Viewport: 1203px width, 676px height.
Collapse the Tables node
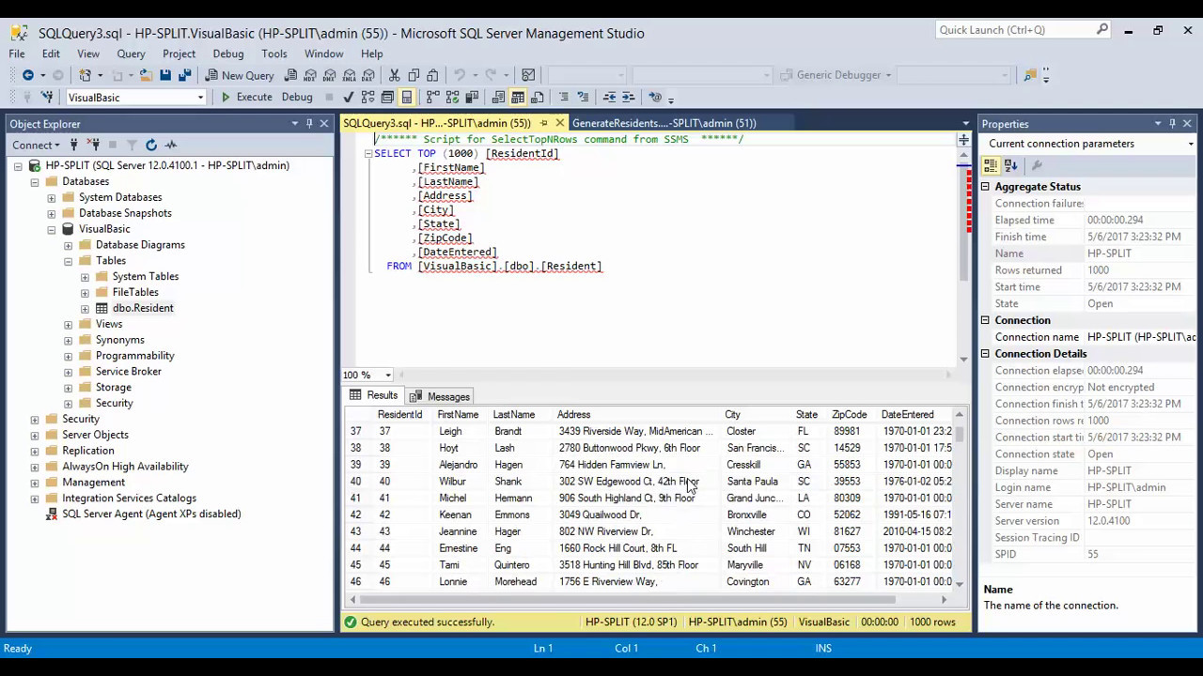[68, 260]
